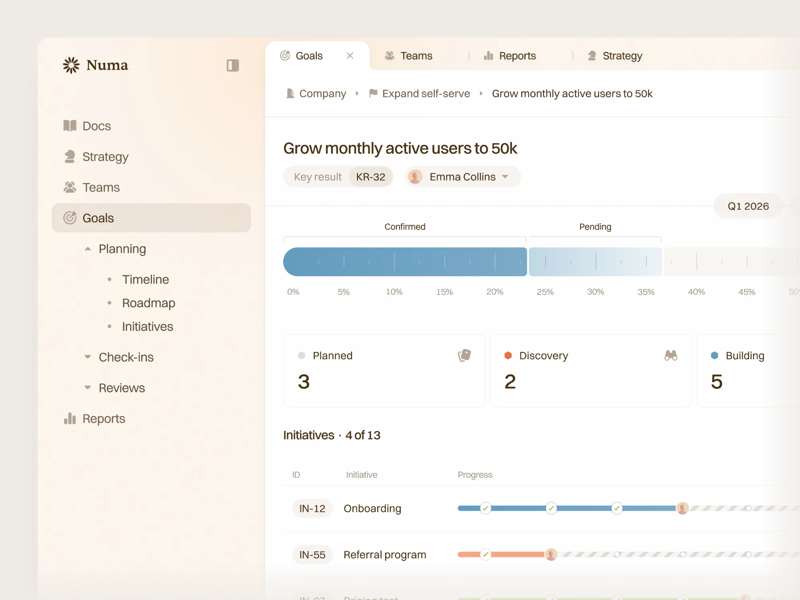Switch to the Reports tab
Viewport: 800px width, 600px height.
[x=510, y=56]
